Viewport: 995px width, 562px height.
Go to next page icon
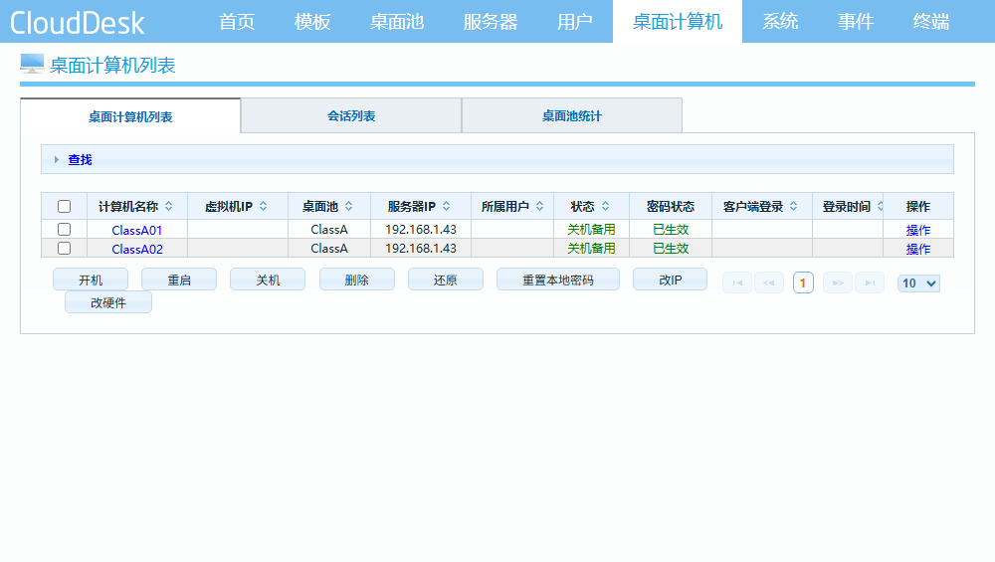click(x=838, y=282)
